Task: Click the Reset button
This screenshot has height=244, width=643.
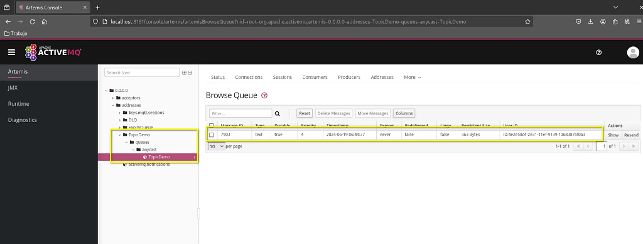Action: 304,113
